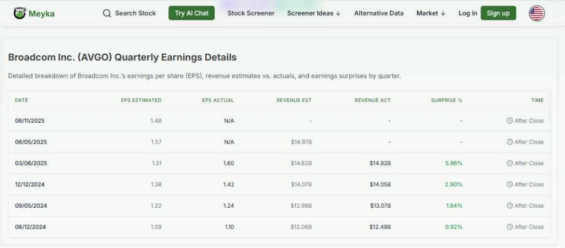Click N/A EPS actual for 06/05/2025
The height and width of the screenshot is (248, 565).
pyautogui.click(x=229, y=142)
